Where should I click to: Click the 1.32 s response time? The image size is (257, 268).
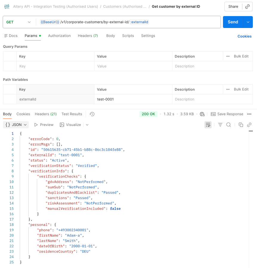169,114
